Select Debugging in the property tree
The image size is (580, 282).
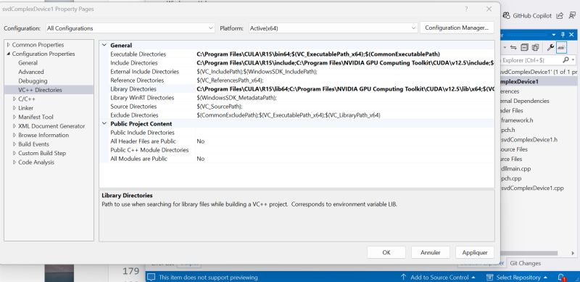pyautogui.click(x=33, y=80)
